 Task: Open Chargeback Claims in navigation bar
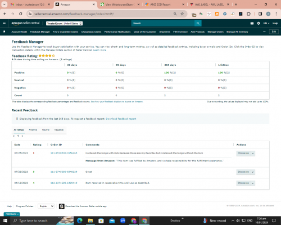(91, 32)
